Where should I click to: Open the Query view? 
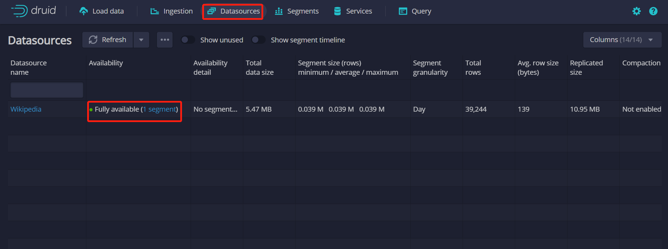click(415, 11)
